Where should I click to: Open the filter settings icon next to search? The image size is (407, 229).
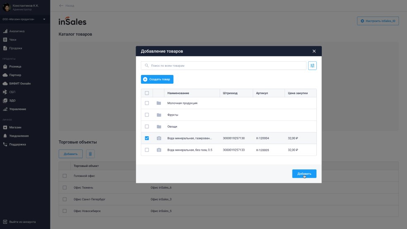pos(312,65)
